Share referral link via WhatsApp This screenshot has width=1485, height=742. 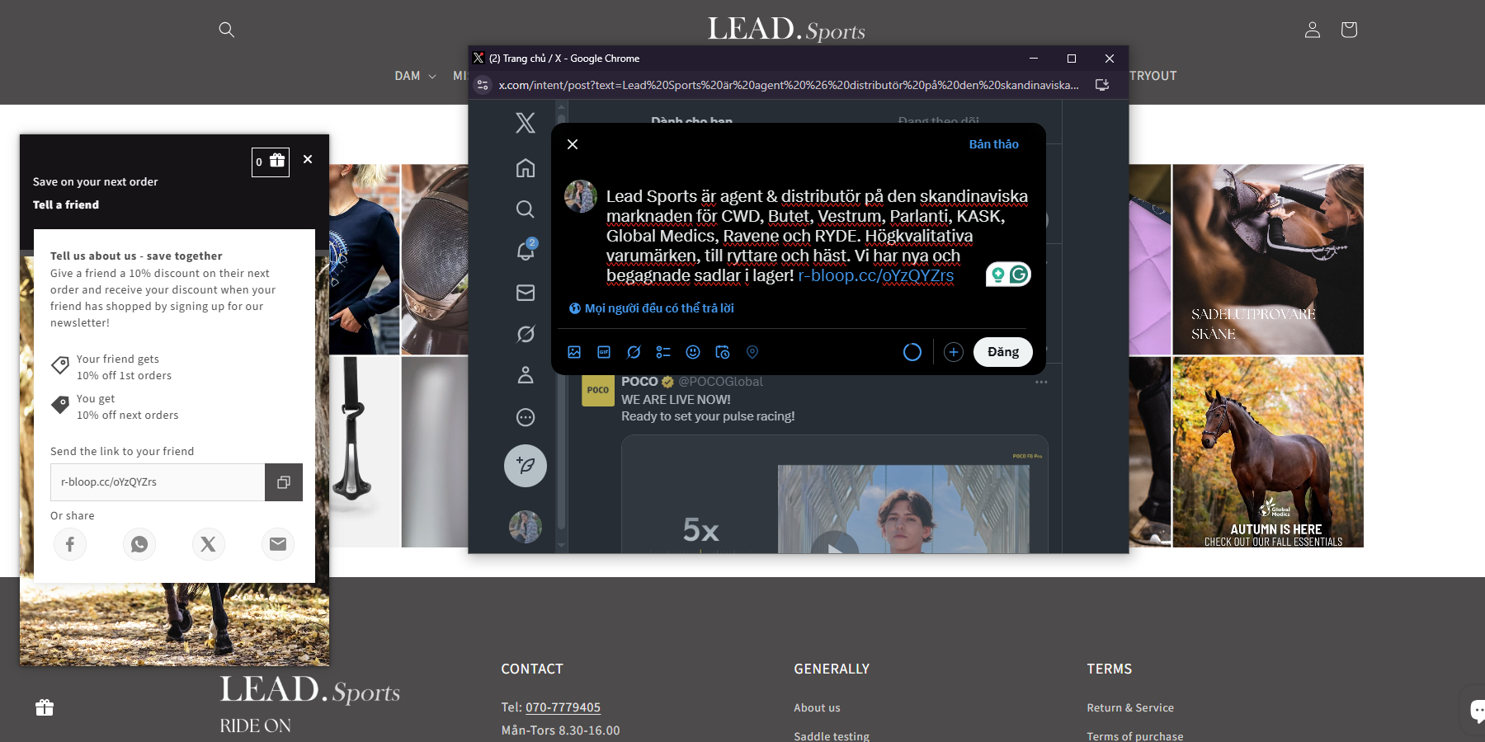(139, 544)
